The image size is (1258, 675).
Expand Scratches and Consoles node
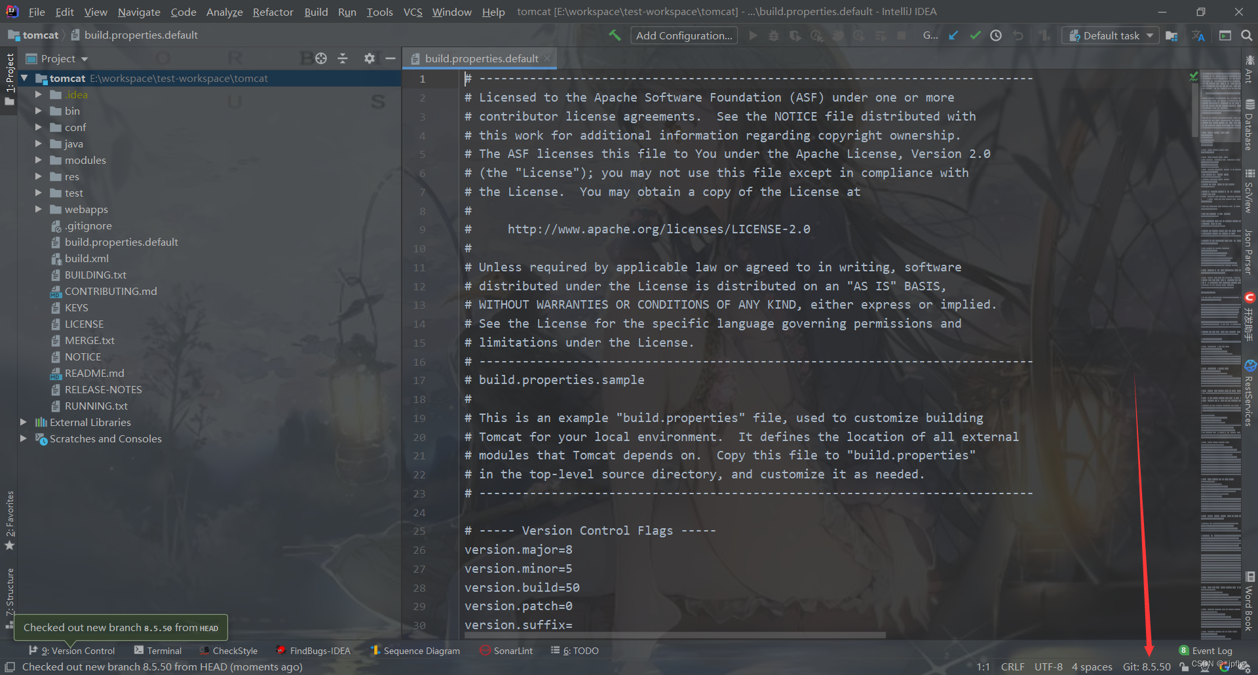[24, 438]
